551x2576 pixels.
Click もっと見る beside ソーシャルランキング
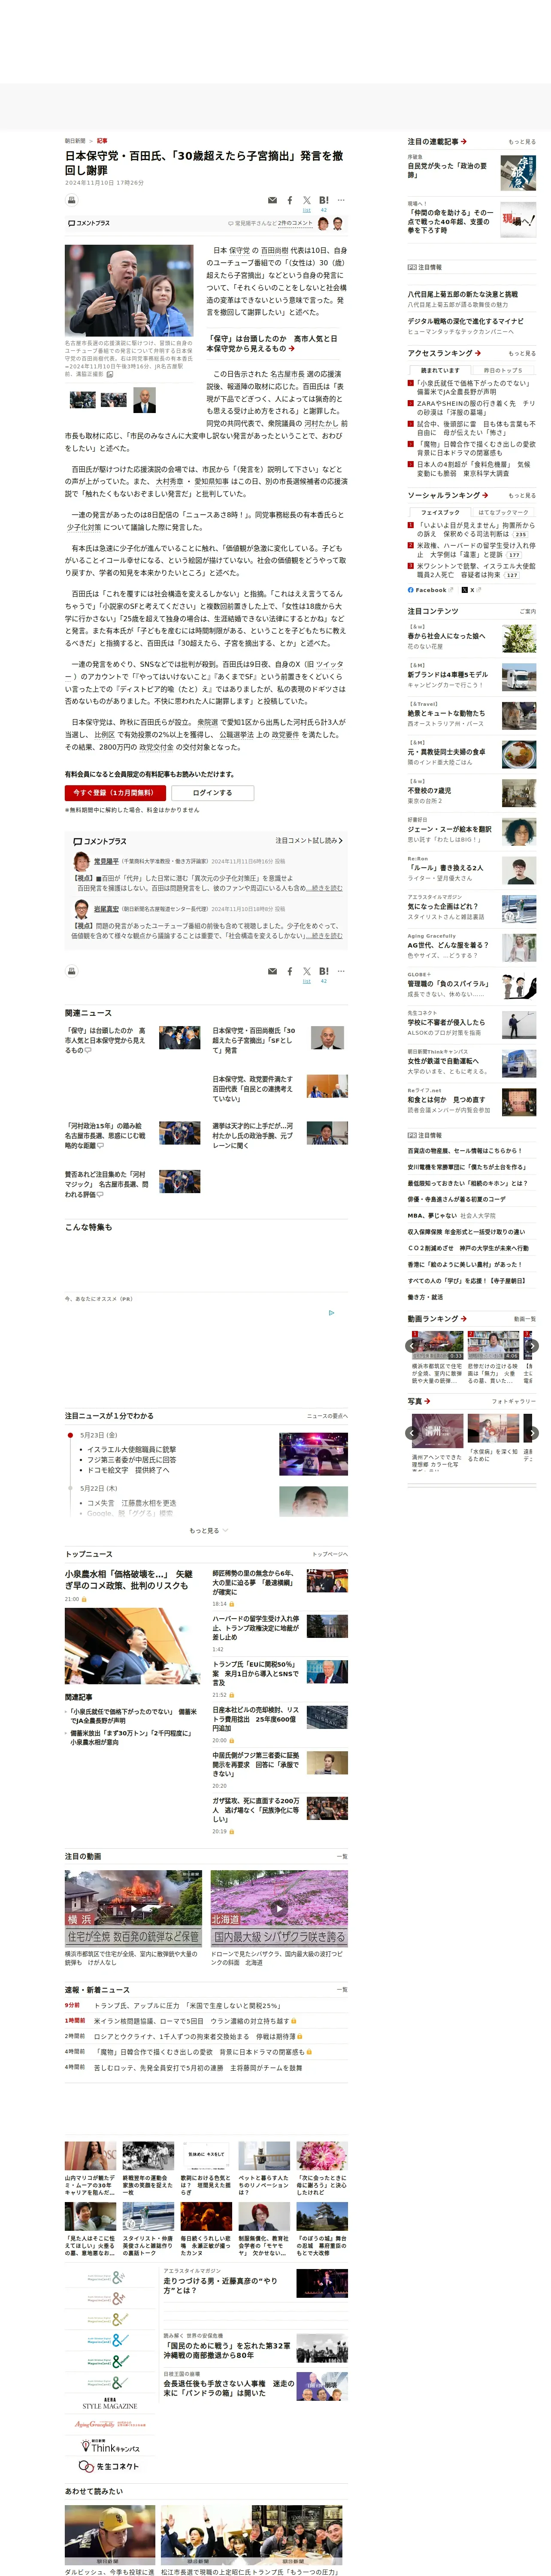[x=521, y=495]
